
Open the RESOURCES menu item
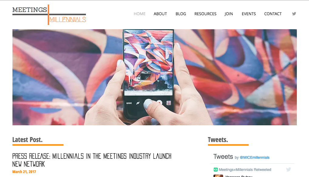[x=205, y=14]
